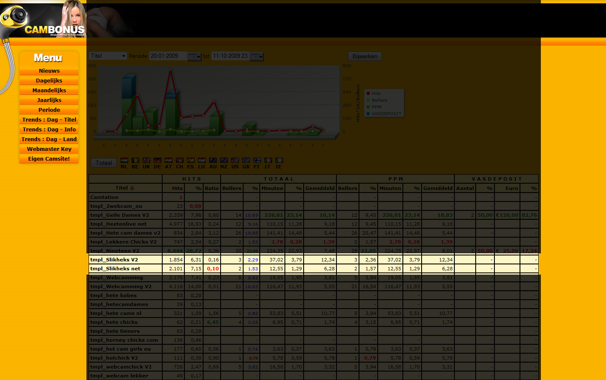Select the tmpl_2webcam_eu row title
This screenshot has width=606, height=380.
click(x=116, y=206)
